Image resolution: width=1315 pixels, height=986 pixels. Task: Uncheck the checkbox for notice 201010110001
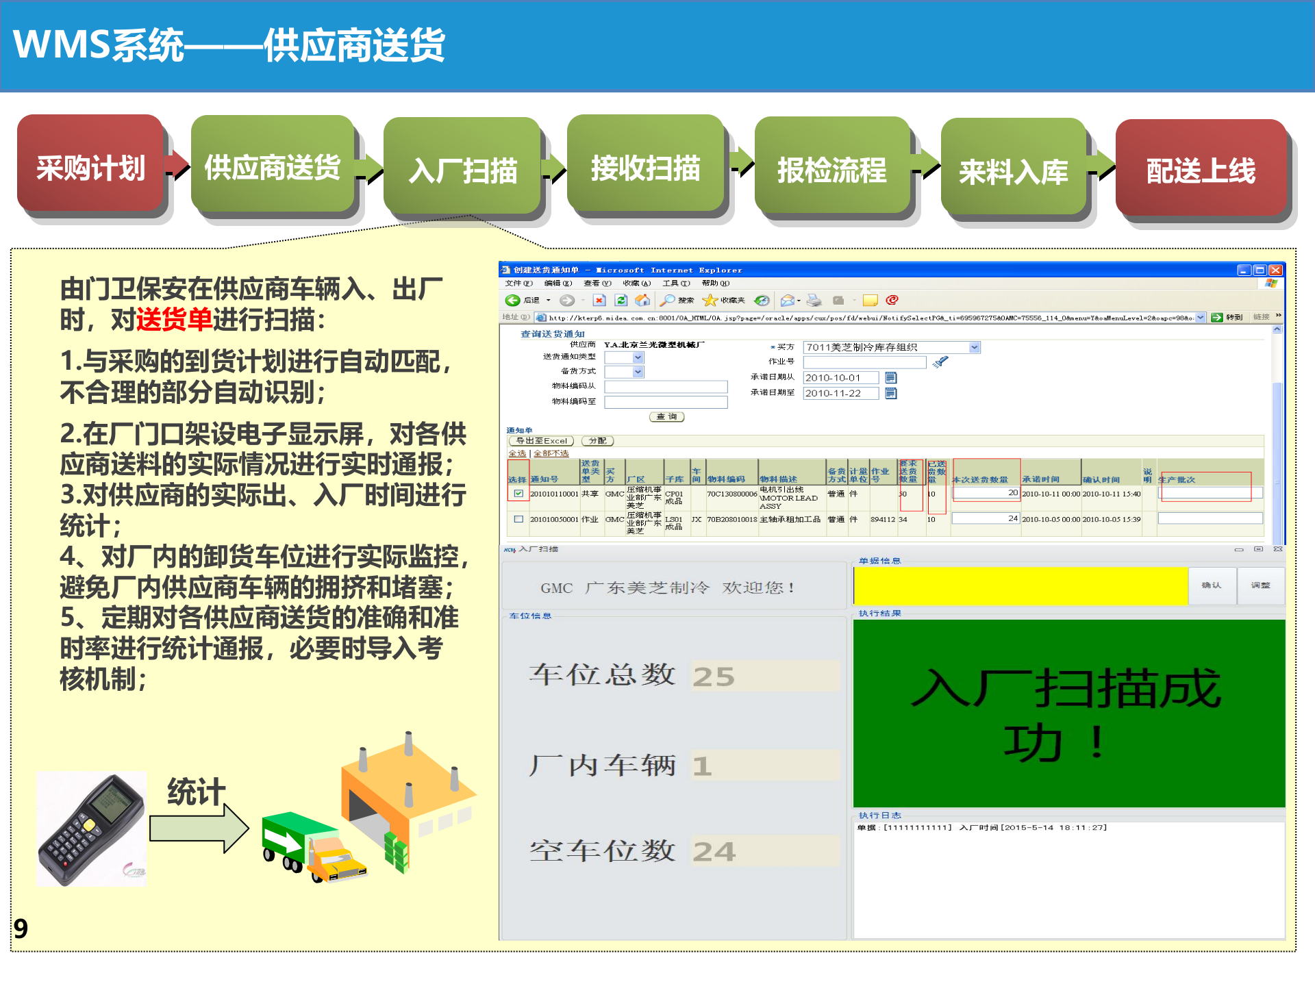tap(518, 494)
